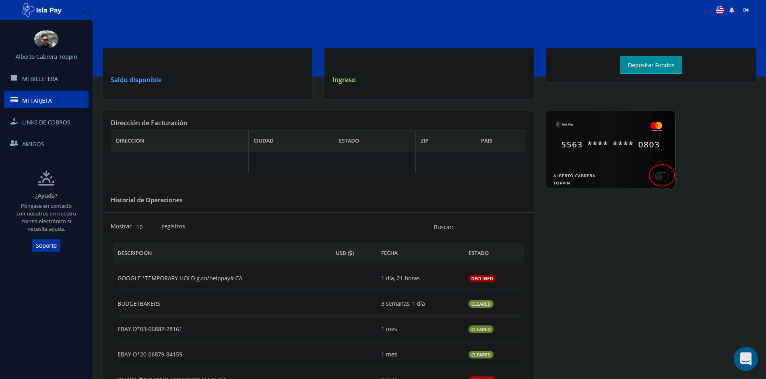Open language selector US flag icon
Viewport: 766px width, 379px height.
(720, 10)
